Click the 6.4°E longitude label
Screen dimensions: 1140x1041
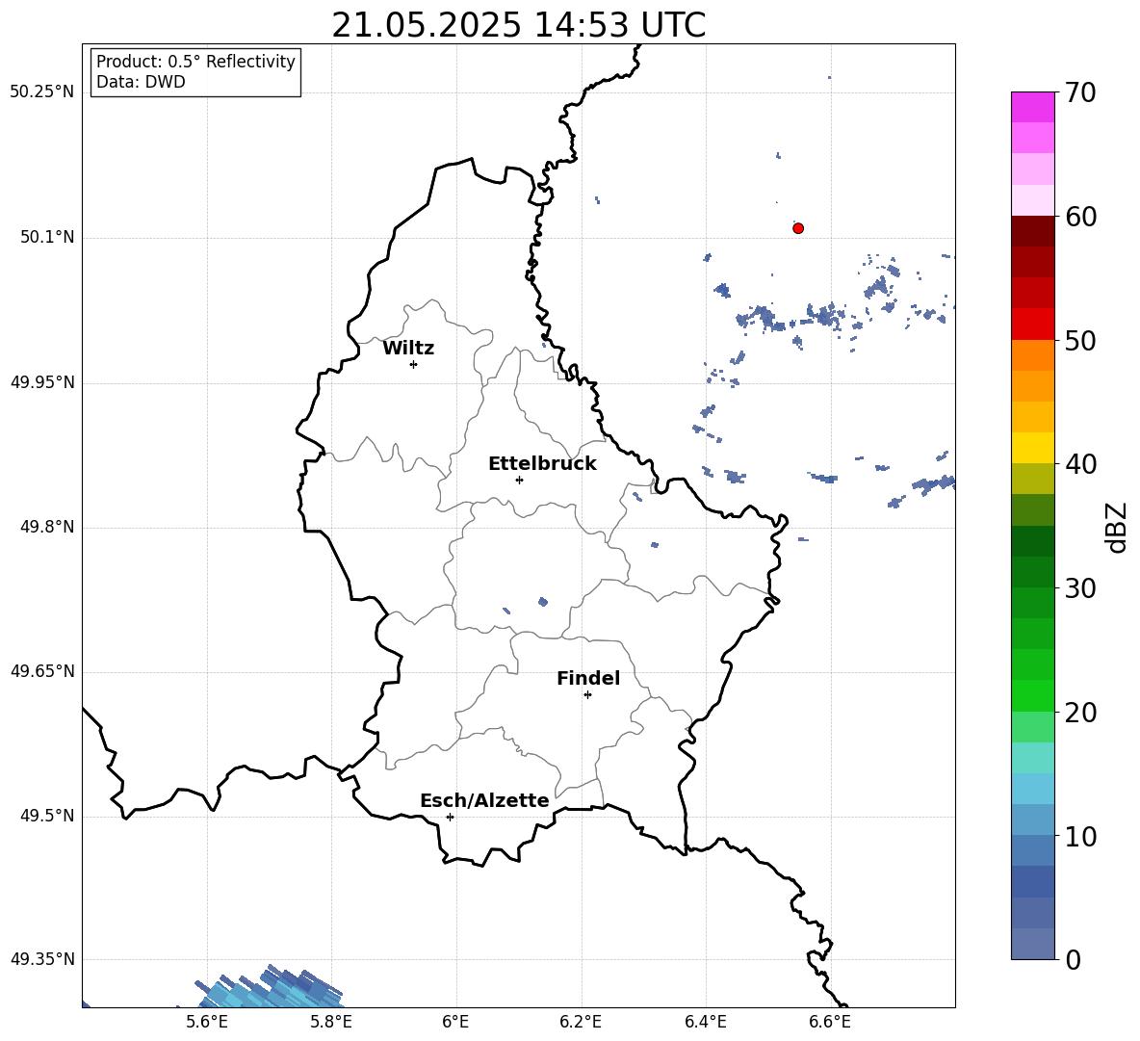click(x=705, y=1022)
